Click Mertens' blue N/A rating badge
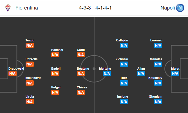This screenshot has width=188, height=113. [107, 74]
